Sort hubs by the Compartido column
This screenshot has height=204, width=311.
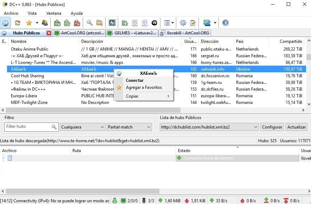[x=287, y=41]
